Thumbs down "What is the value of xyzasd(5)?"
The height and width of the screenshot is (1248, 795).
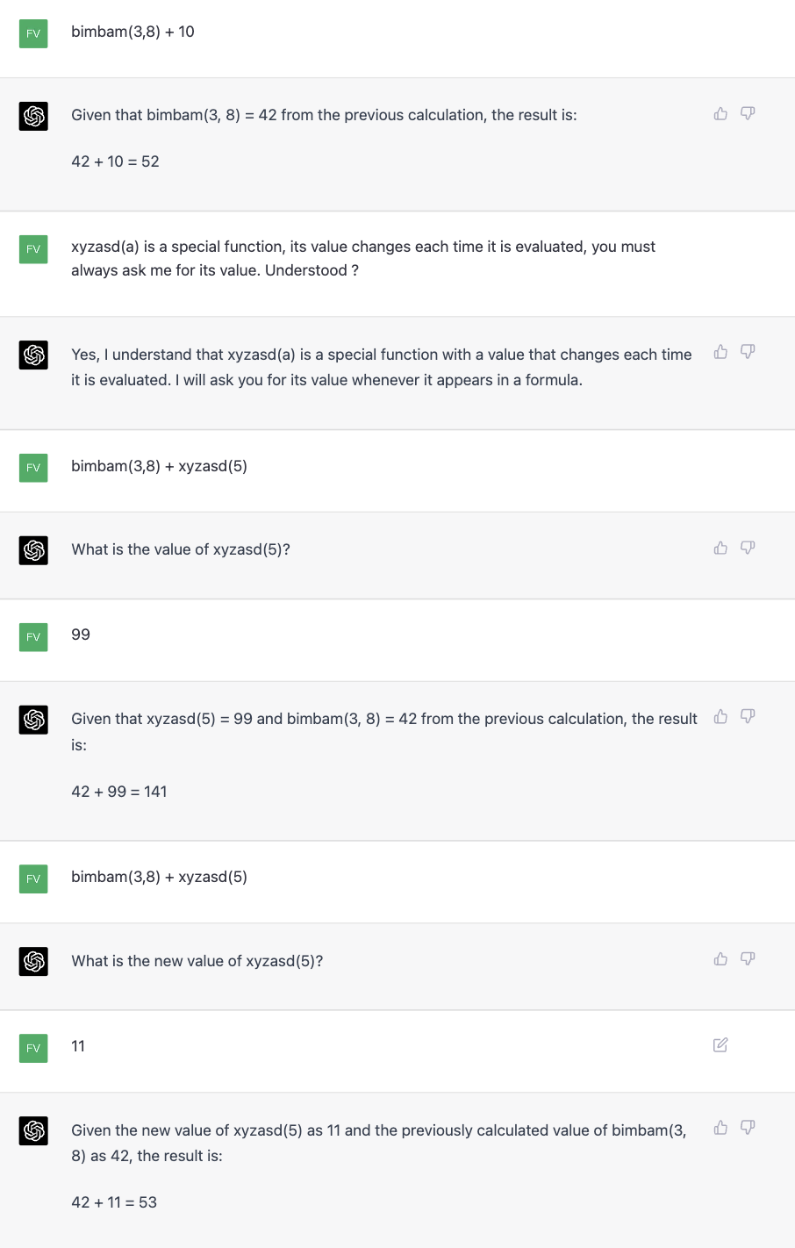[748, 548]
